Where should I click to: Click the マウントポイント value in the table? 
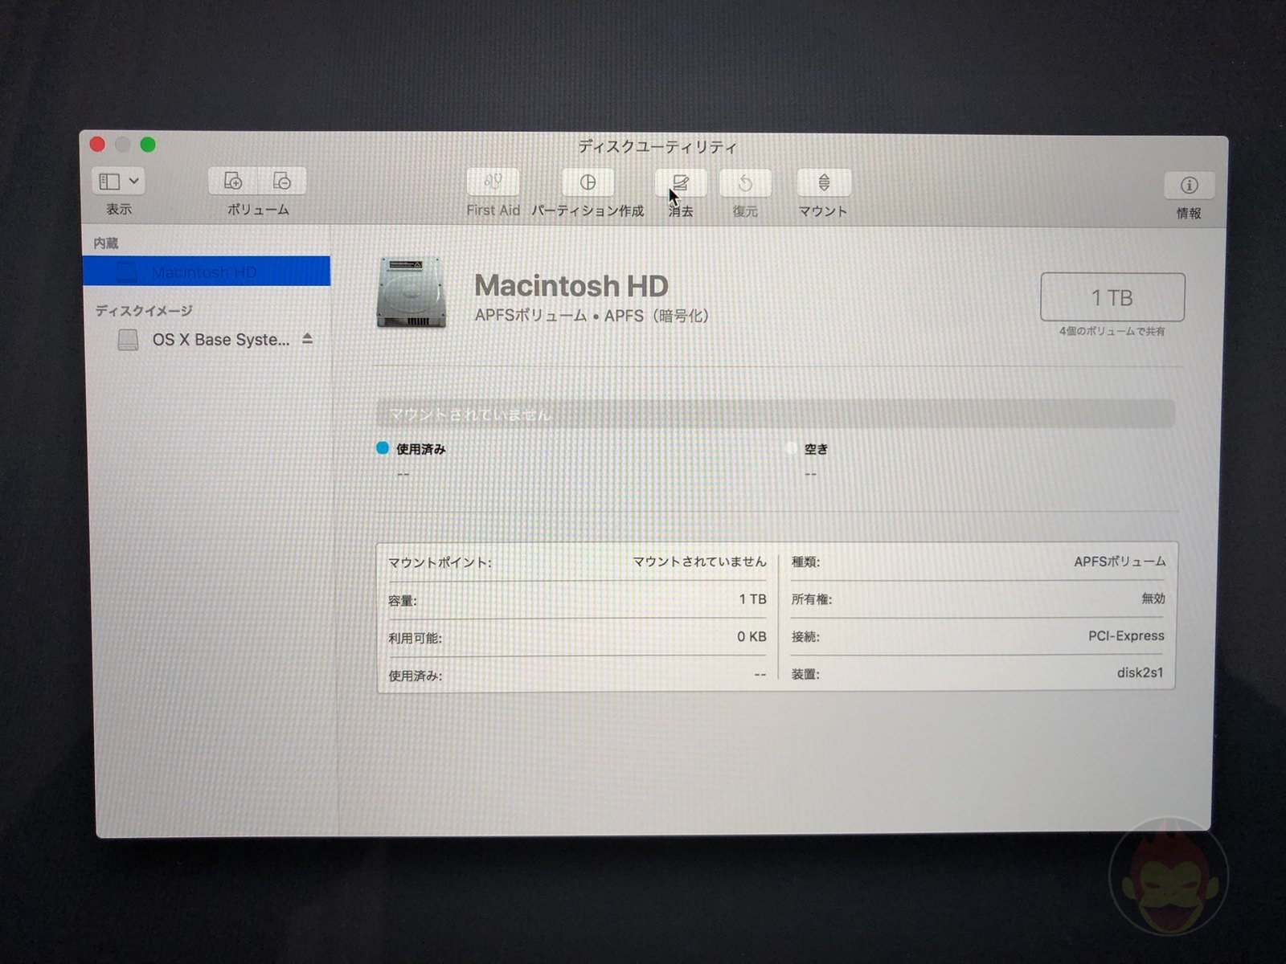click(x=699, y=562)
